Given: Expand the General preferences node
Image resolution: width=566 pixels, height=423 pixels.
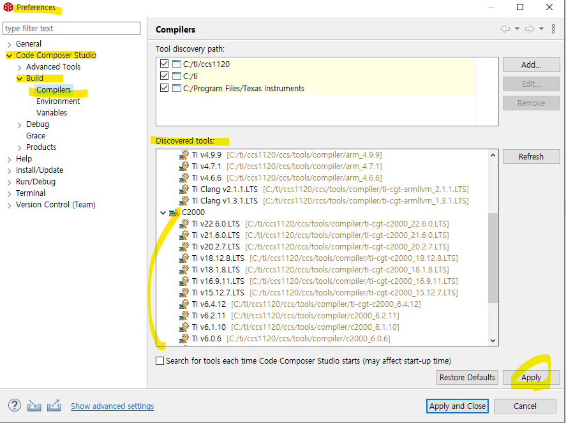Looking at the screenshot, I should 10,45.
